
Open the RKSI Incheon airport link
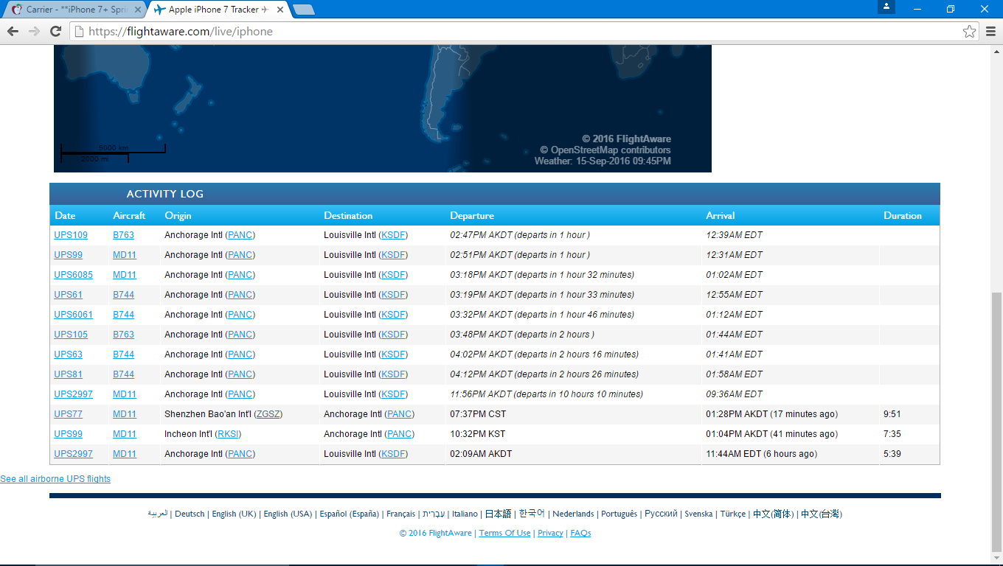[228, 434]
